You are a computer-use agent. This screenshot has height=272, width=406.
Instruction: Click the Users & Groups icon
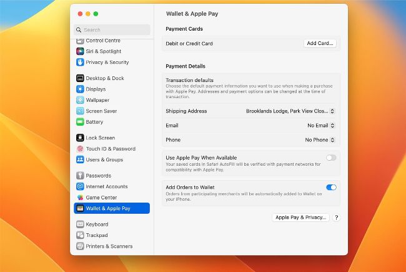80,159
